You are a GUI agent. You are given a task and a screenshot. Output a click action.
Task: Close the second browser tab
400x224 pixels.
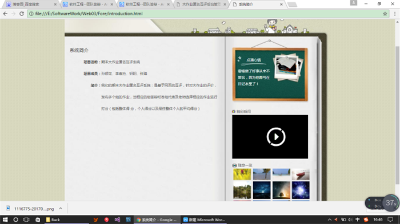pyautogui.click(x=112, y=5)
